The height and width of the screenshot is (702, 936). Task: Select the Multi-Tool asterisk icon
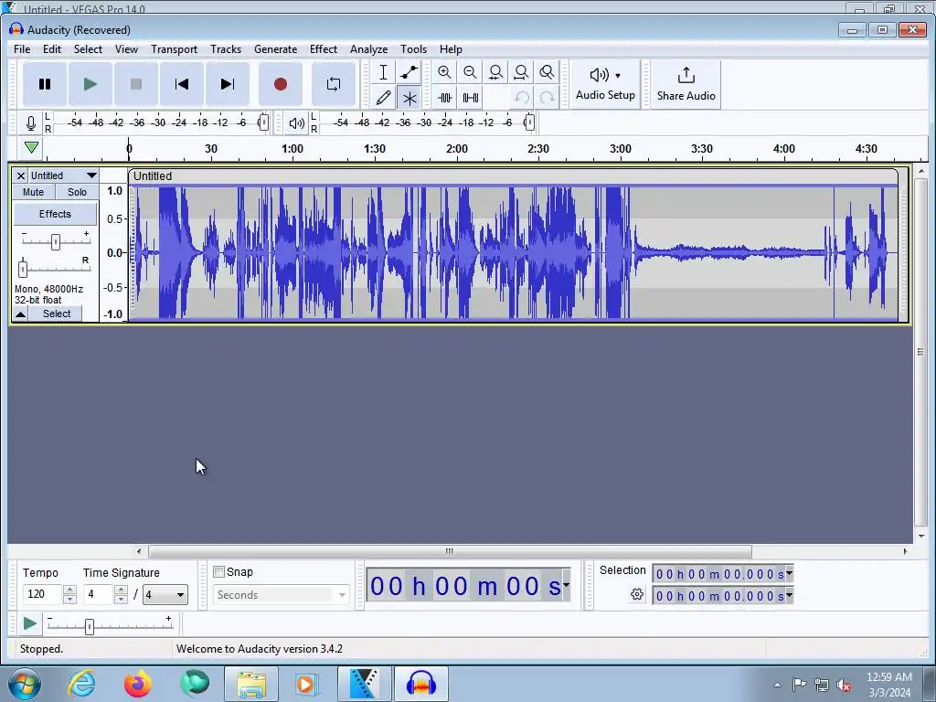coord(409,98)
